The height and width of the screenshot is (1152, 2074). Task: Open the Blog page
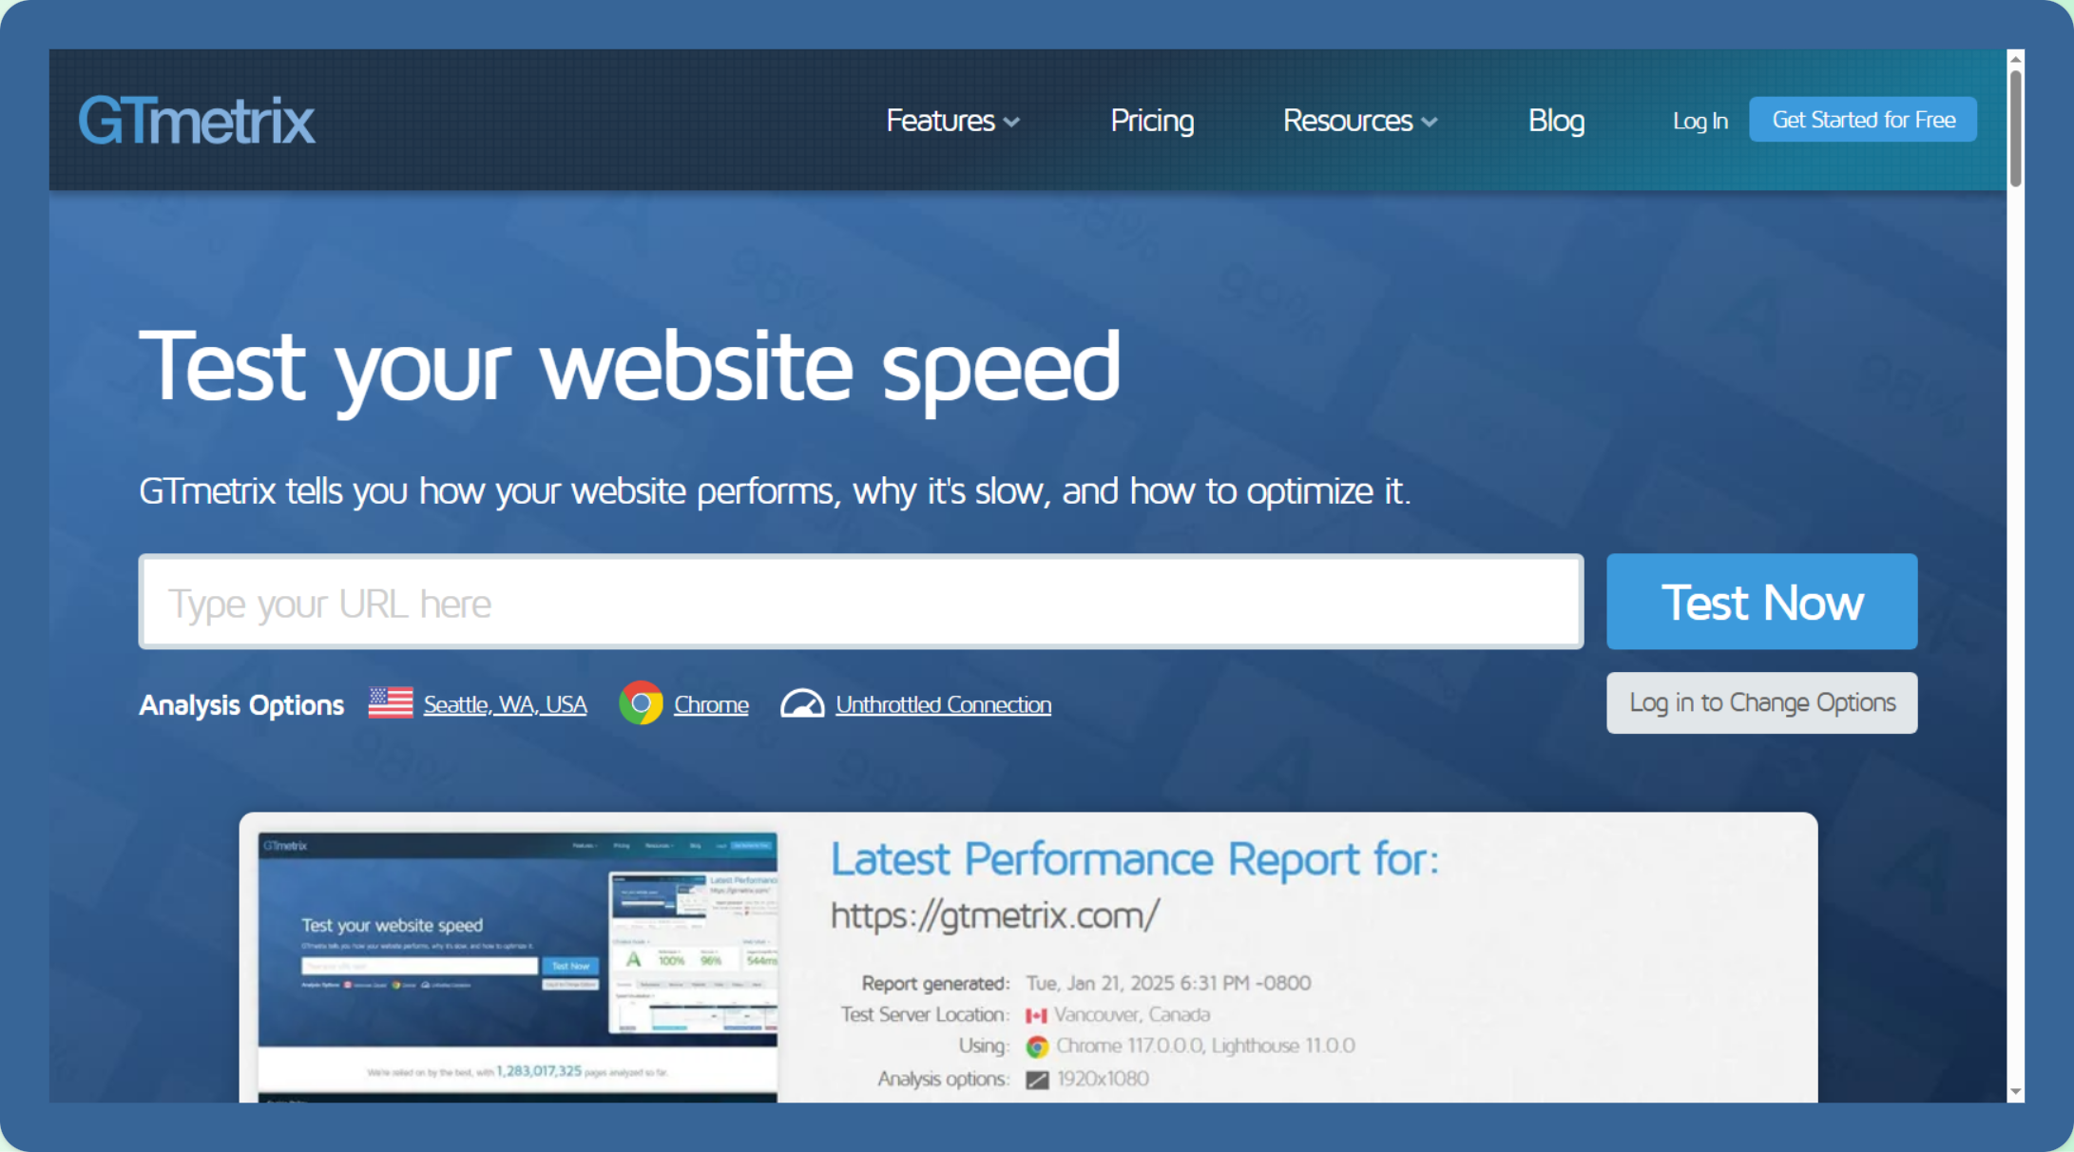[1556, 121]
